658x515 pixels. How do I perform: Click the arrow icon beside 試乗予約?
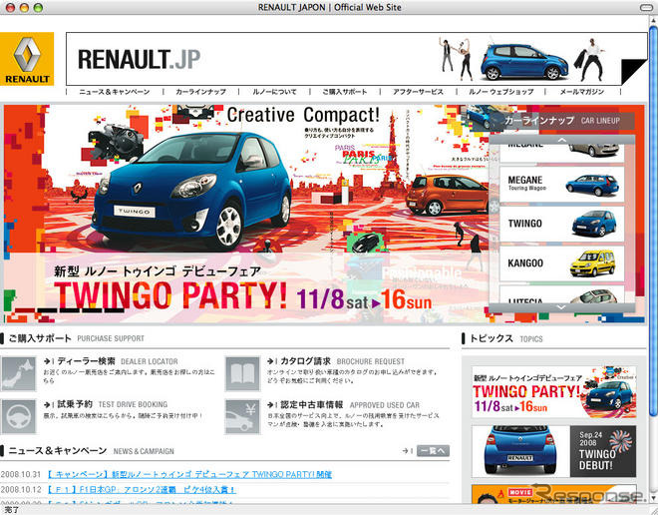pos(48,404)
